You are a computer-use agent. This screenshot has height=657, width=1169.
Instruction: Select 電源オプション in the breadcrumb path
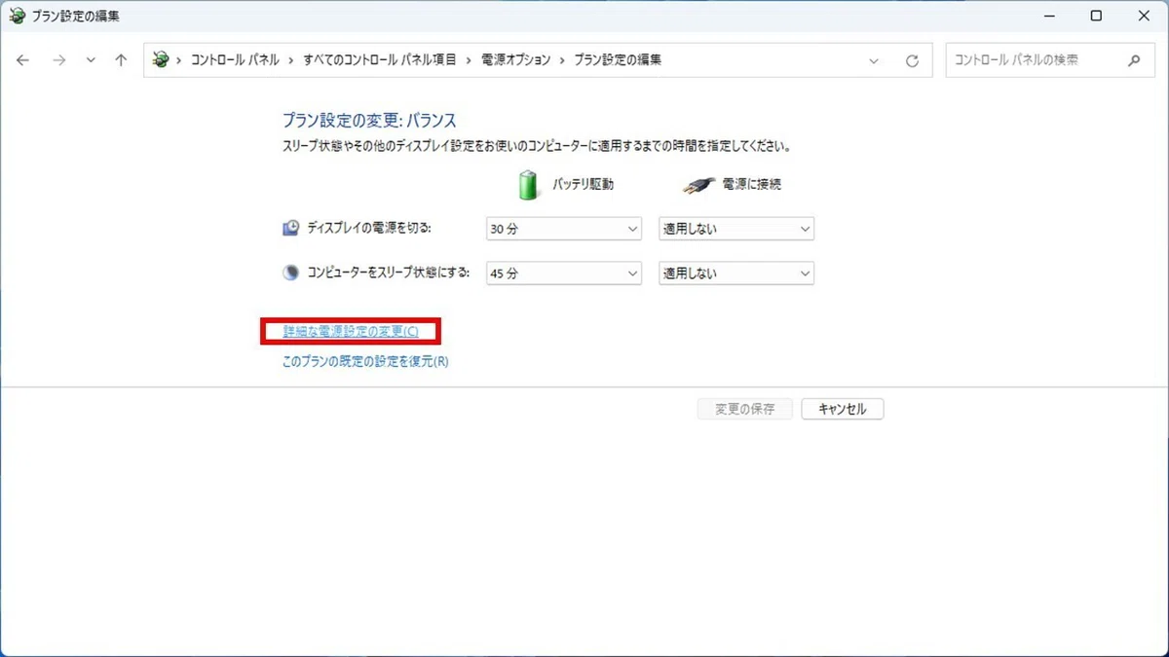click(515, 60)
